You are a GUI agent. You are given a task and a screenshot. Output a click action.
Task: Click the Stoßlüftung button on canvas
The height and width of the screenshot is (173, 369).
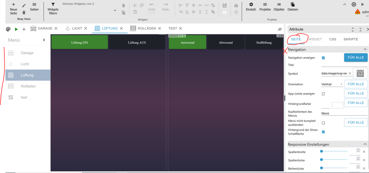point(264,42)
